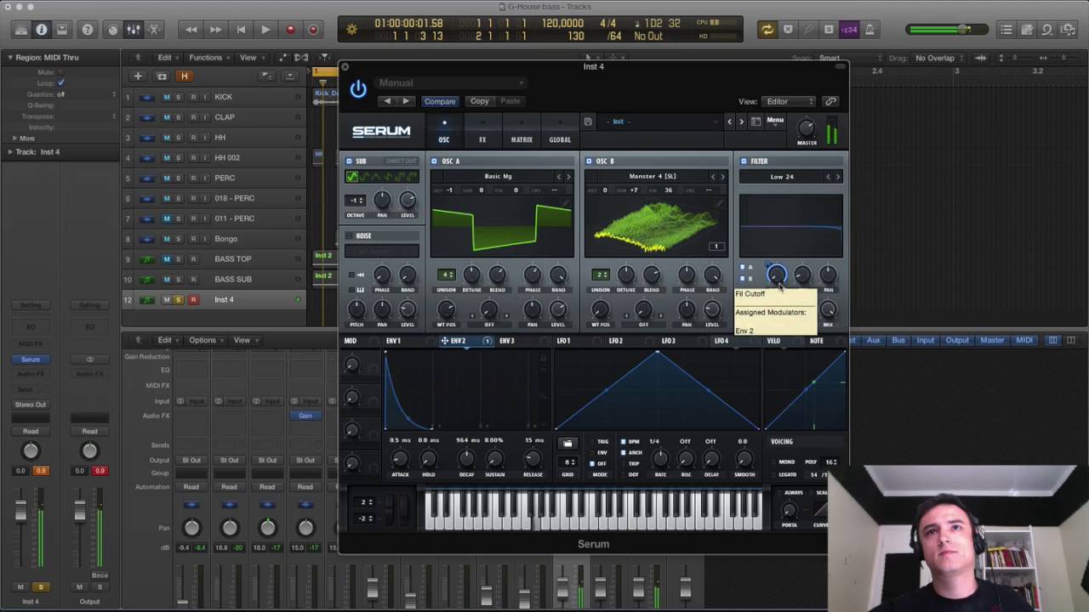This screenshot has height=612, width=1089.
Task: Open the Manual settings dropdown
Action: click(x=451, y=83)
